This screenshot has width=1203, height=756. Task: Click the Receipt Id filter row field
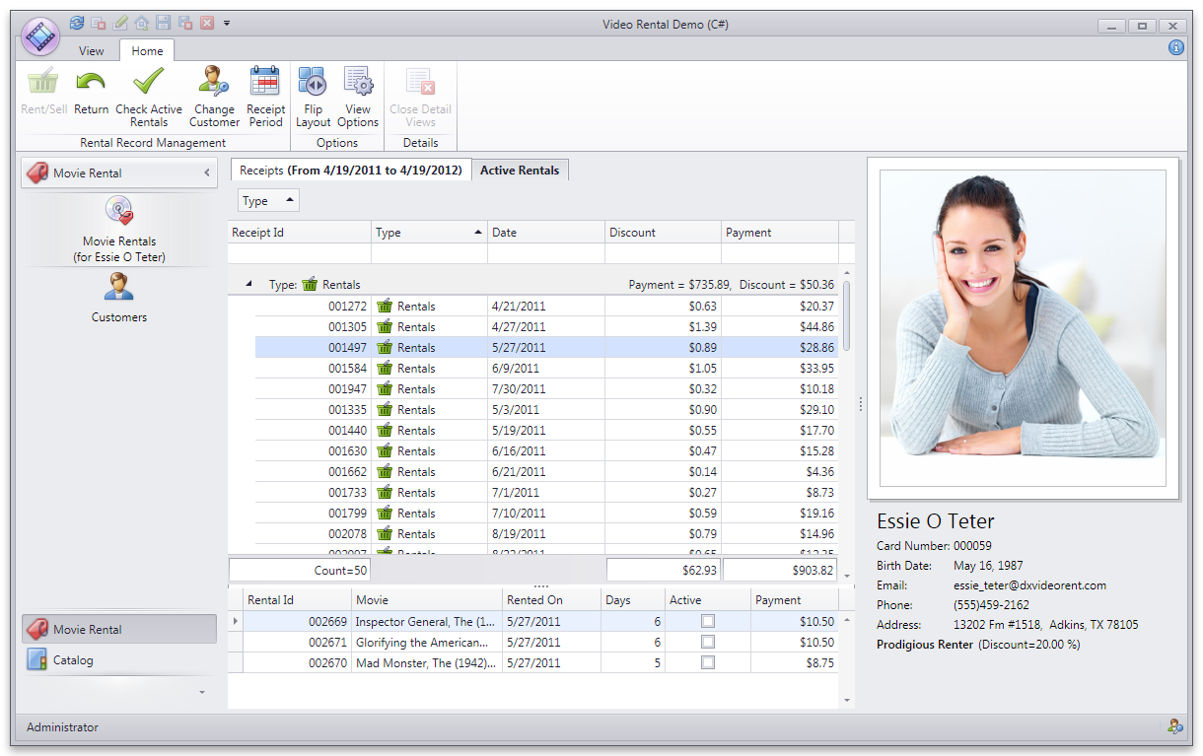tap(299, 254)
